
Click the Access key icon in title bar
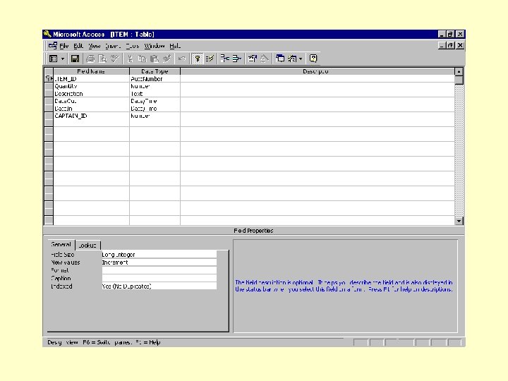tap(47, 34)
